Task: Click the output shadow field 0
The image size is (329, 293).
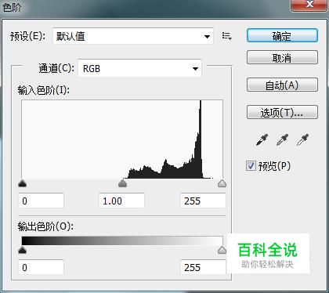Action: point(41,267)
